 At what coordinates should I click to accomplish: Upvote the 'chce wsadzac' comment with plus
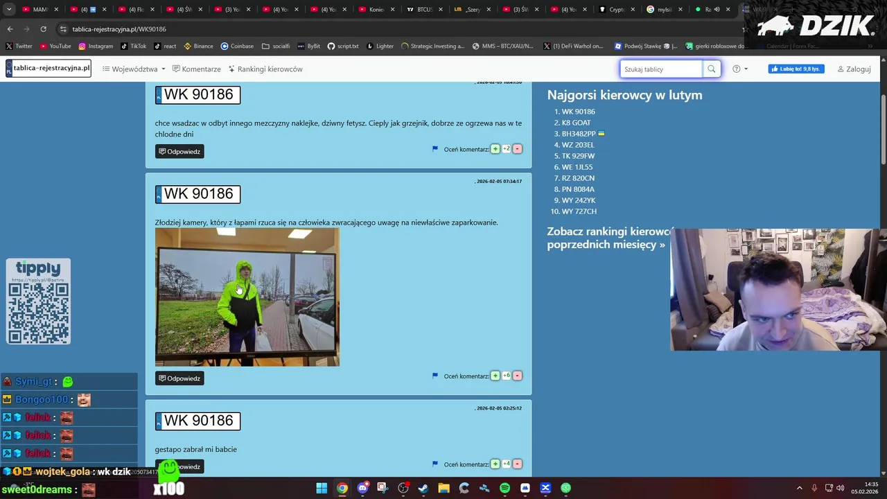(495, 149)
